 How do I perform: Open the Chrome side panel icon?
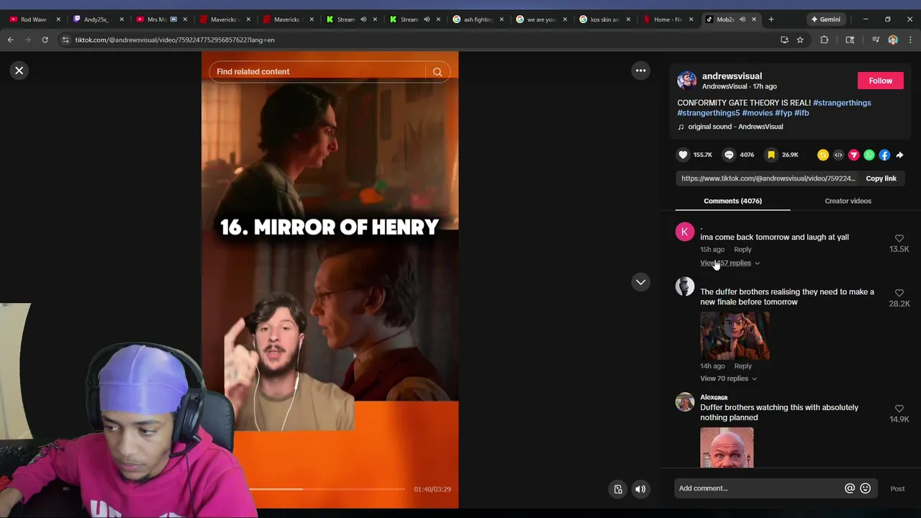(850, 40)
